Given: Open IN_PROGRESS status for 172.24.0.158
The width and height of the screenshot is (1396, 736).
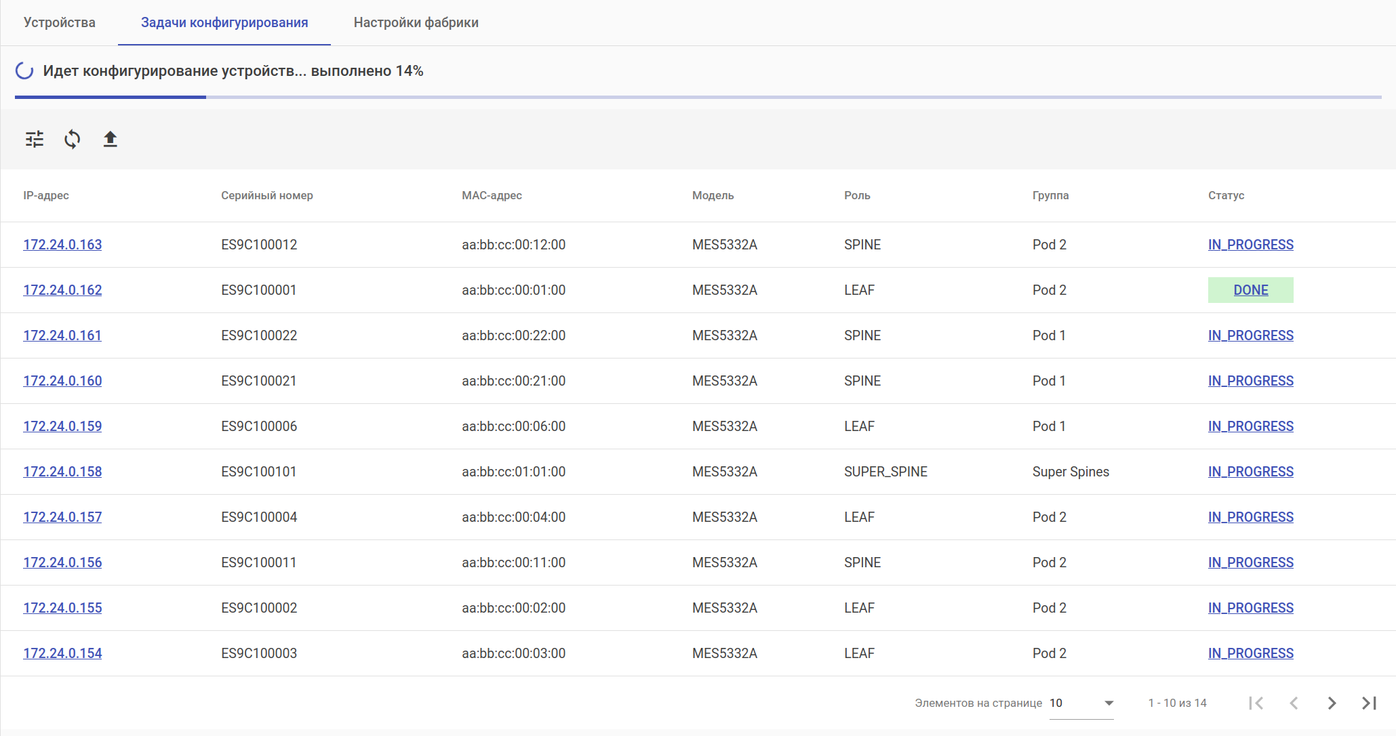Looking at the screenshot, I should (1250, 472).
